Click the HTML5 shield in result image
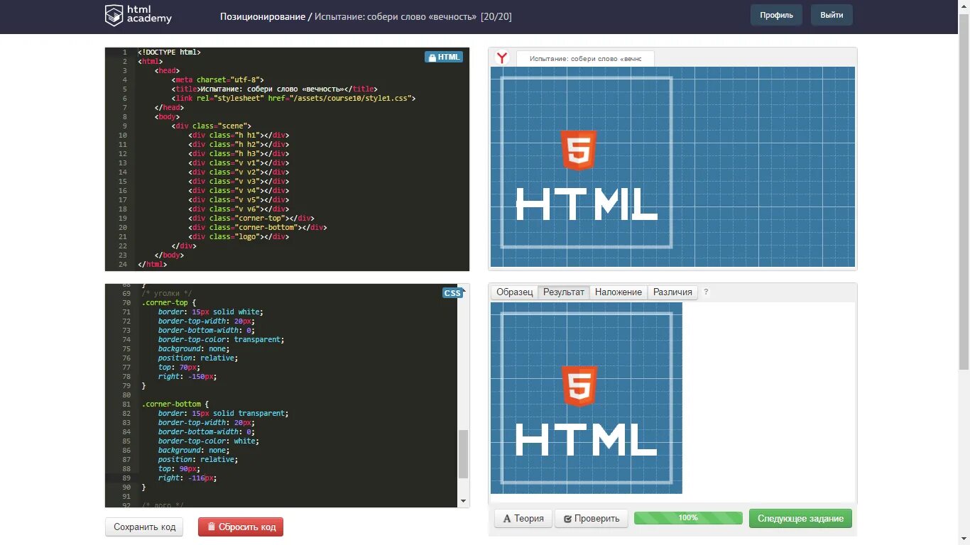Viewport: 970px width, 545px height. coord(579,385)
